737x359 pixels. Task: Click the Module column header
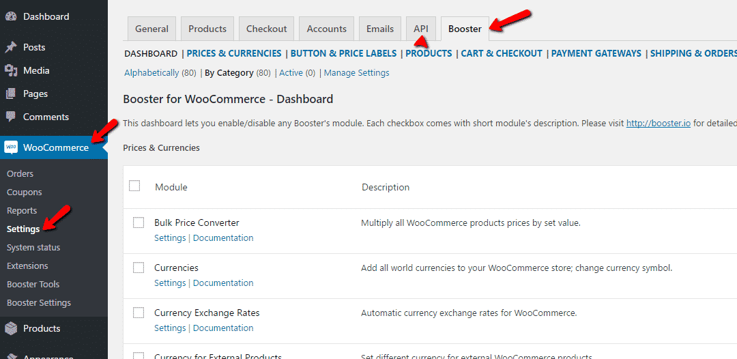[171, 187]
